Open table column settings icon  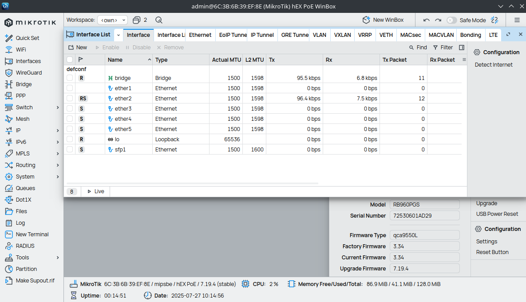coord(464,60)
